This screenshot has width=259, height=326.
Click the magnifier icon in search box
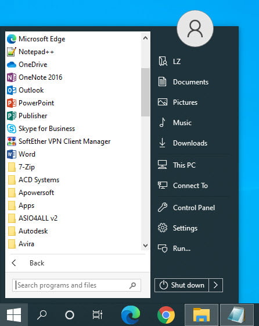click(x=132, y=285)
